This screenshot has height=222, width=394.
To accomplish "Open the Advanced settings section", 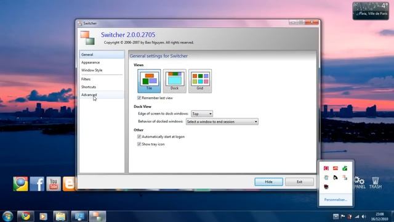I will [x=102, y=95].
